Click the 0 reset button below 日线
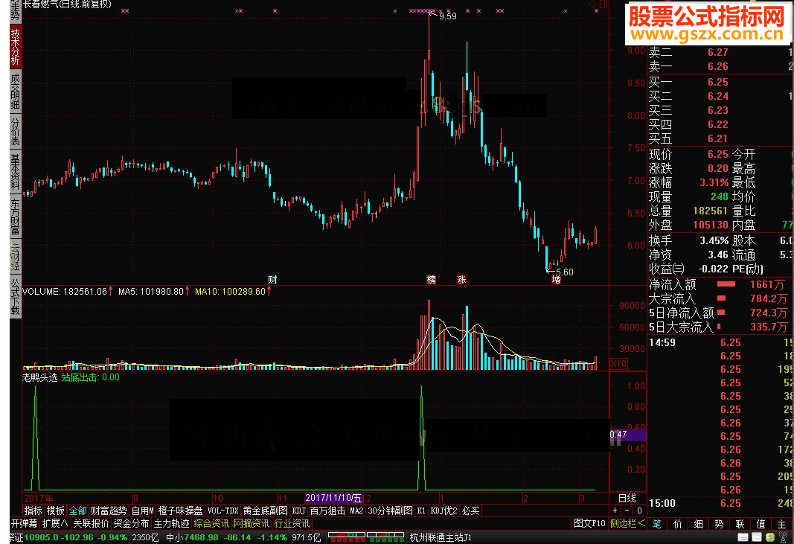This screenshot has width=794, height=544. 639,511
